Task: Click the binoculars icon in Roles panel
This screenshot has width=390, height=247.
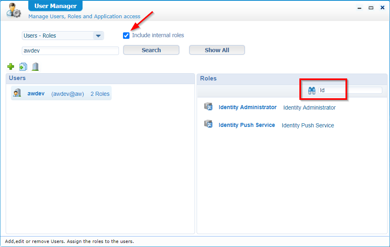Action: 312,91
